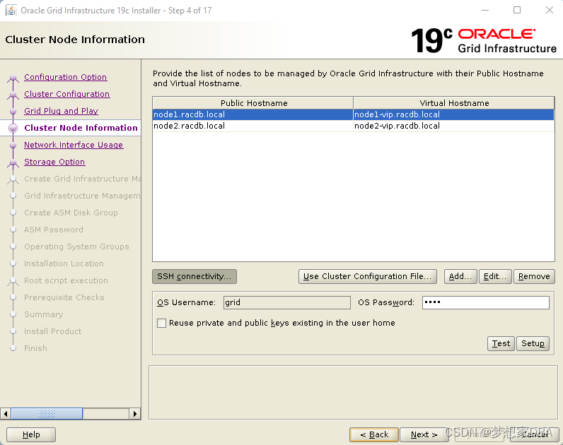The width and height of the screenshot is (563, 445).
Task: Focus the OS Password field
Action: pos(486,302)
